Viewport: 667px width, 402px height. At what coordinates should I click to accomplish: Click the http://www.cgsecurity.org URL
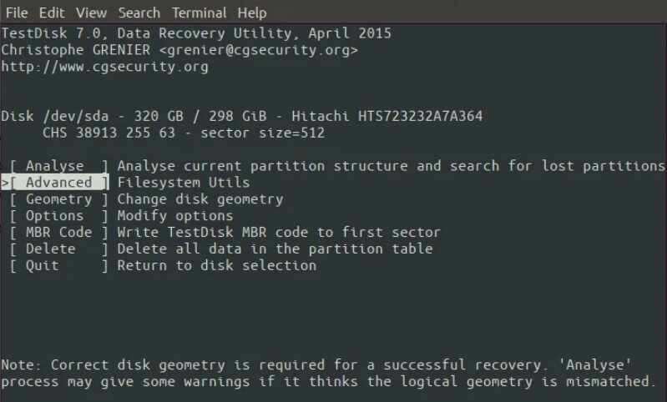(104, 67)
